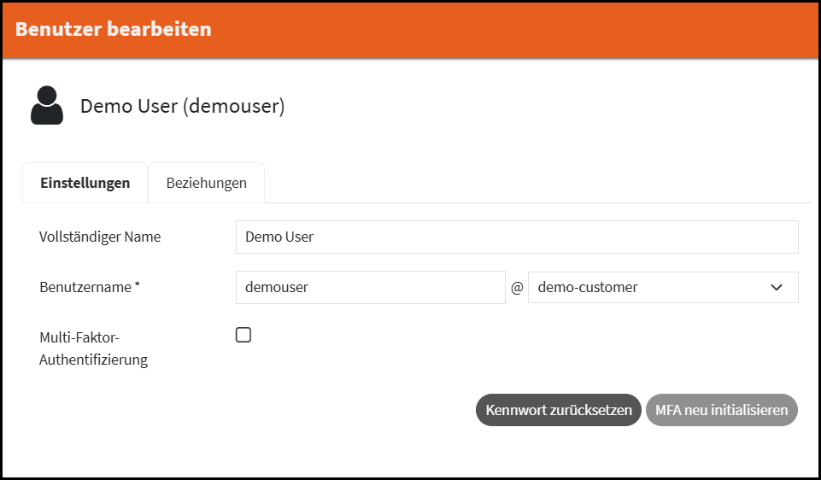Click into the Benutzername field containing demouser

point(370,288)
